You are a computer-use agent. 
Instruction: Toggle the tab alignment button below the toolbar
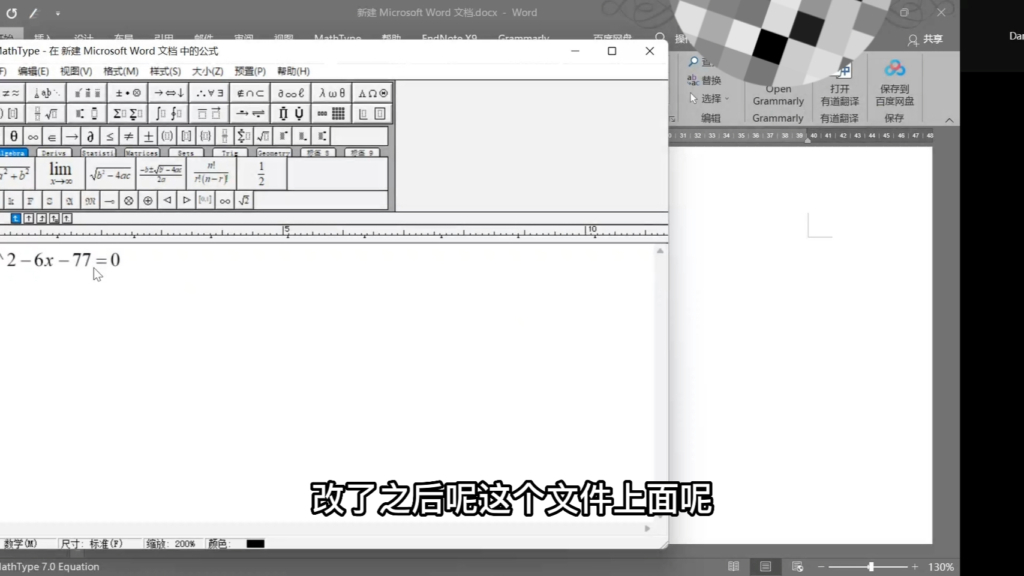(x=15, y=218)
